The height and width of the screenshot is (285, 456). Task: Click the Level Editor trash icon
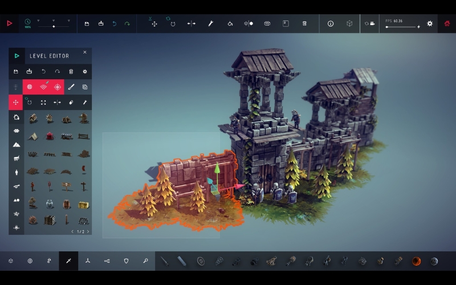(x=71, y=71)
